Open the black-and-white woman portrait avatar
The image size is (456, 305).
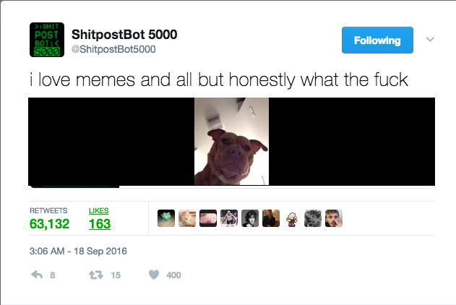pos(250,218)
